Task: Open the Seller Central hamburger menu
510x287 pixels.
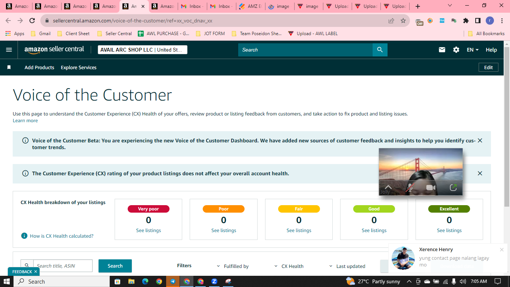Action: [x=9, y=50]
